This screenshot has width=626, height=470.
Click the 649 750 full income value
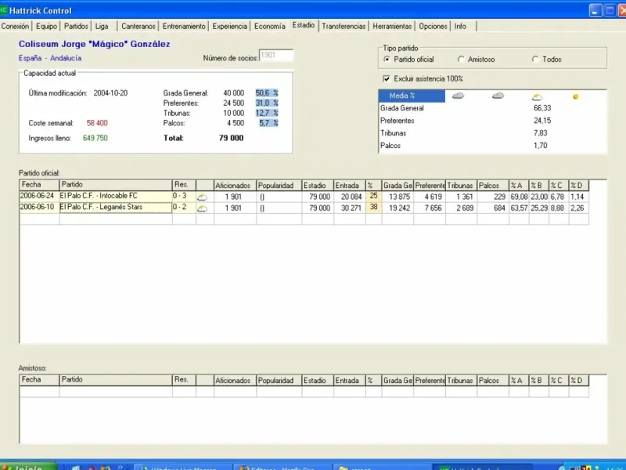[x=95, y=138]
